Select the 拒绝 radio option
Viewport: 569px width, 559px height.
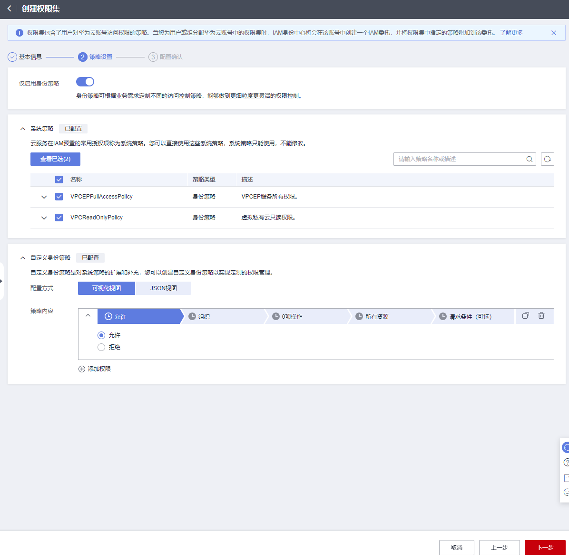tap(101, 347)
